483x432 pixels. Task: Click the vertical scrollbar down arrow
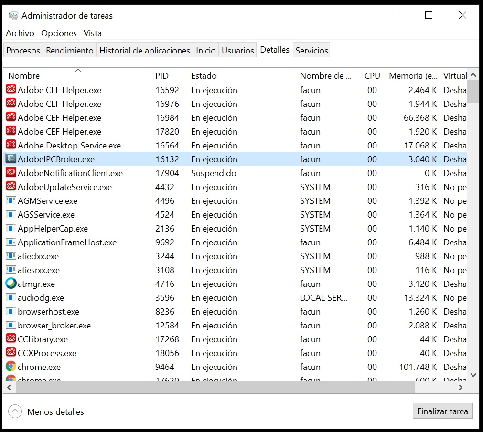(473, 375)
